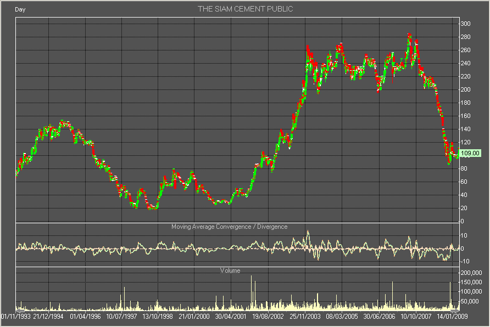Viewport: 490px width, 327px height.
Task: Click the 30/06/2006 date label
Action: (x=379, y=317)
